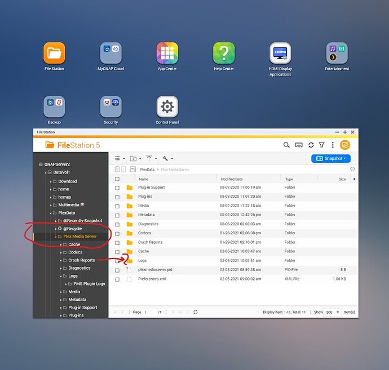The image size is (389, 370).
Task: Sort by the Size column header
Action: (x=342, y=179)
